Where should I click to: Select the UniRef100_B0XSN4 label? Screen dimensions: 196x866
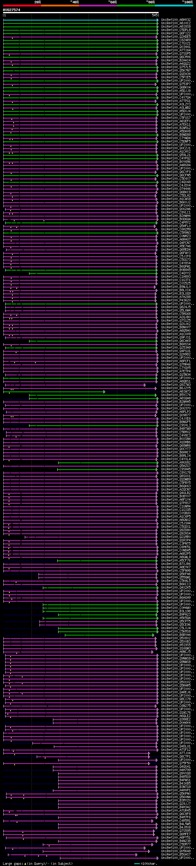(176, 439)
